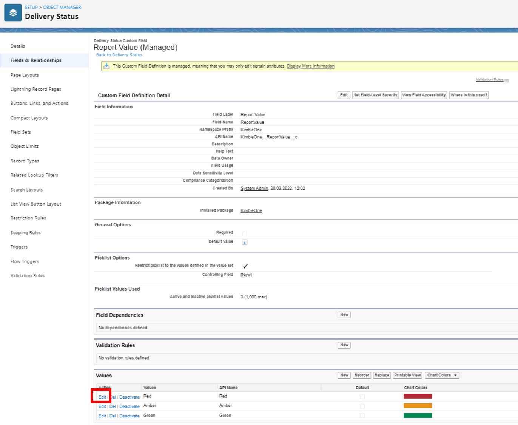Click Printable View button
The image size is (518, 425).
coord(407,375)
